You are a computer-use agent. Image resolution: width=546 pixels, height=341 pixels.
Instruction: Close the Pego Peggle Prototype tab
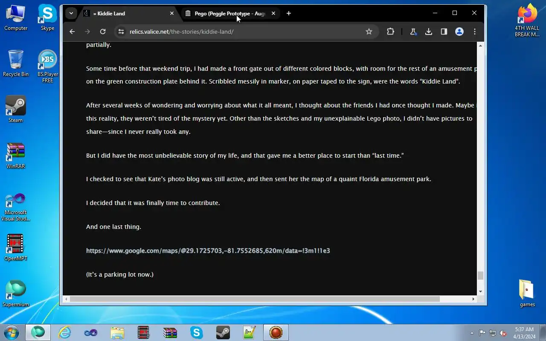coord(273,14)
